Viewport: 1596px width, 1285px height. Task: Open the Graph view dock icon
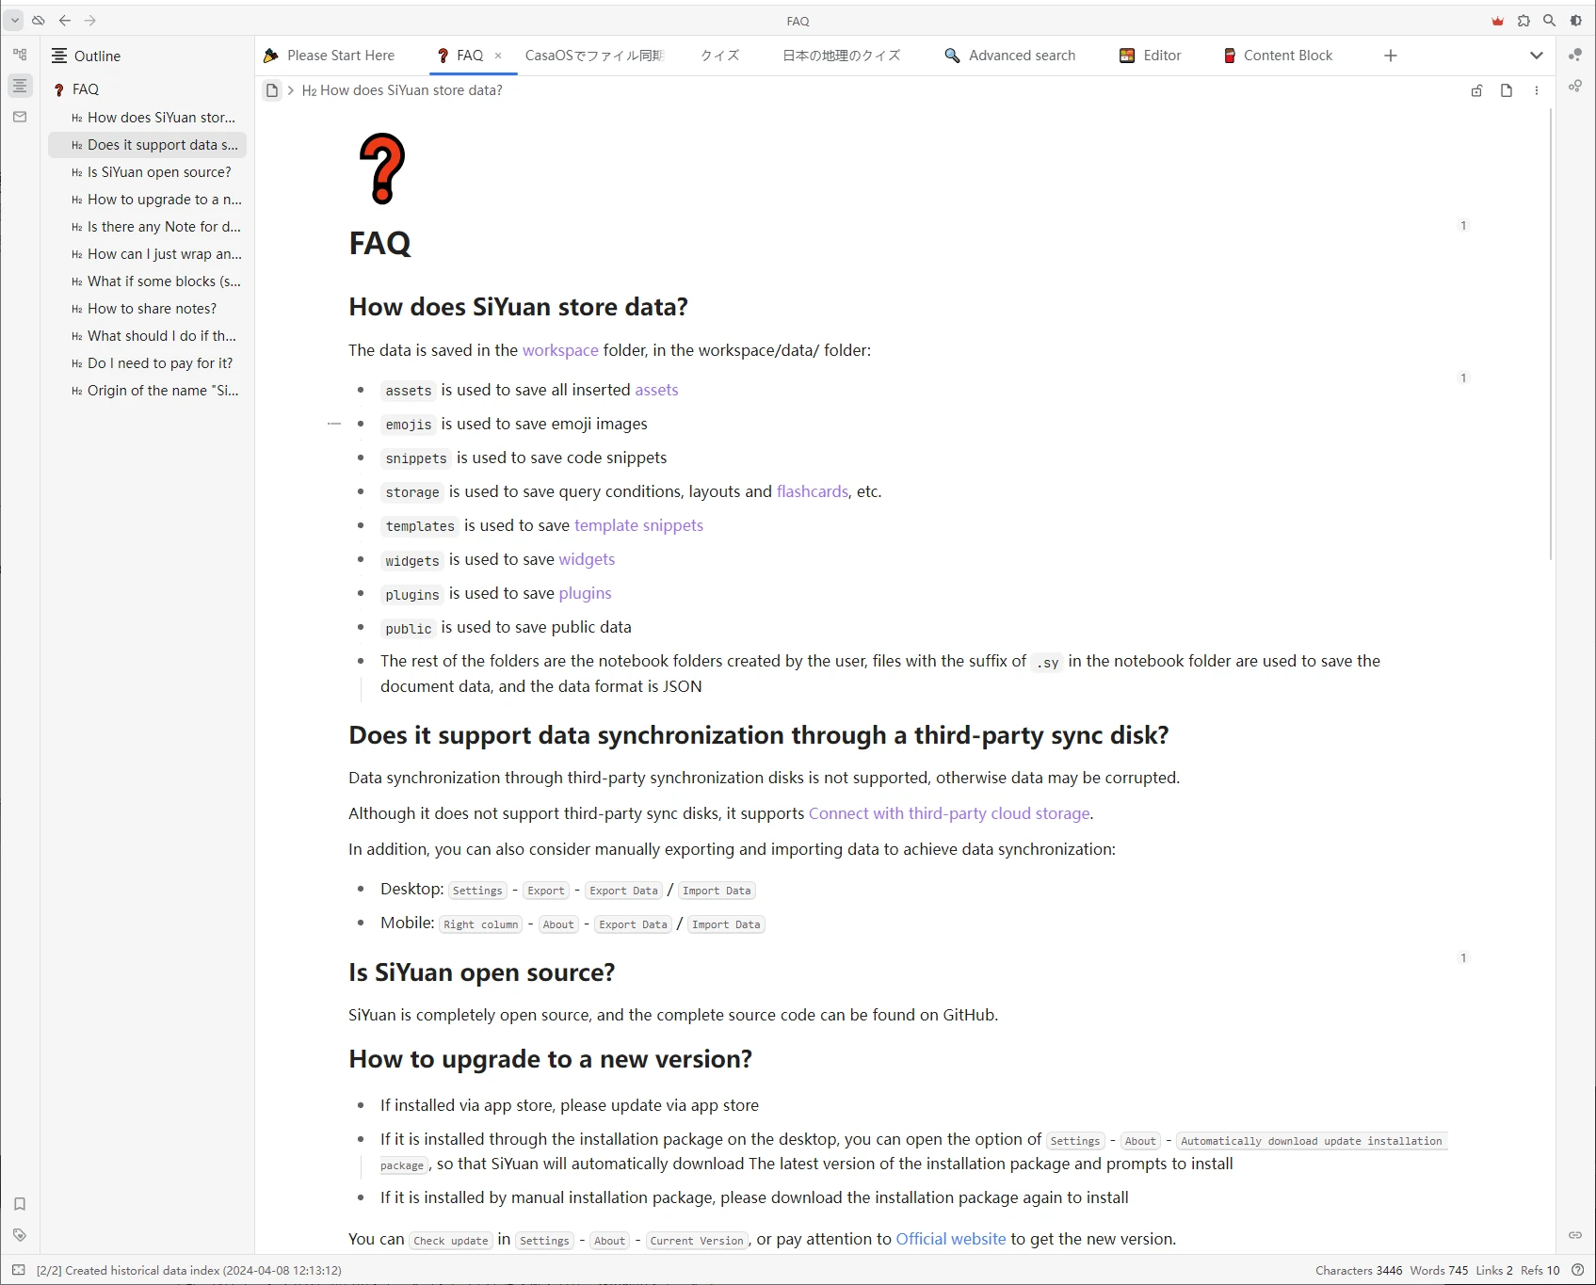1575,55
